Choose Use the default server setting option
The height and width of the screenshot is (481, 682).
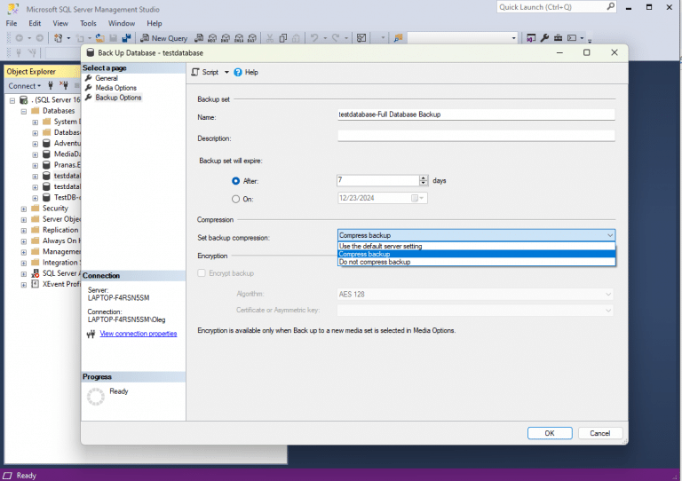[x=476, y=246]
